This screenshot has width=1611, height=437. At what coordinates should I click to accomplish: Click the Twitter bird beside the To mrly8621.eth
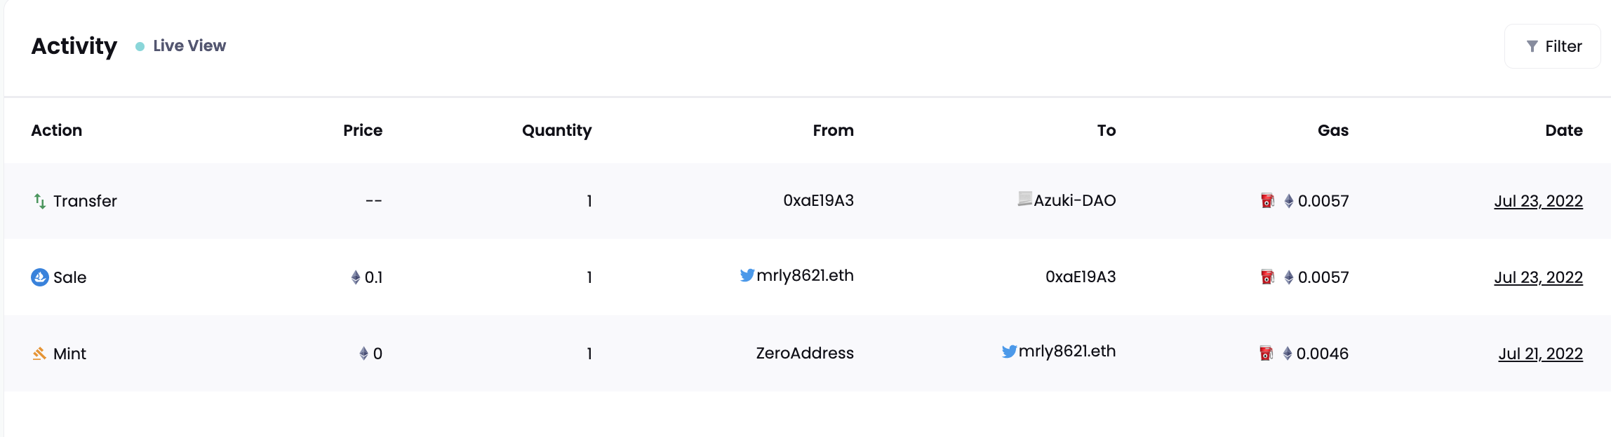tap(1009, 352)
